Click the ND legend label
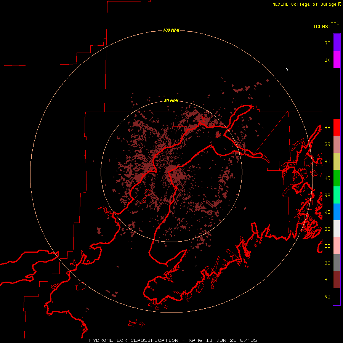Viewport: 343px width, 343px height. click(x=327, y=297)
